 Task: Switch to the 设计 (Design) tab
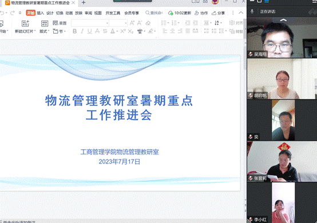pyautogui.click(x=50, y=13)
